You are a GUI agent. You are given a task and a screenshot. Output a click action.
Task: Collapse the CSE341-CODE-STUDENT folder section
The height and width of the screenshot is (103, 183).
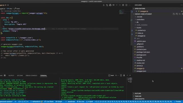pyautogui.click(x=143, y=14)
